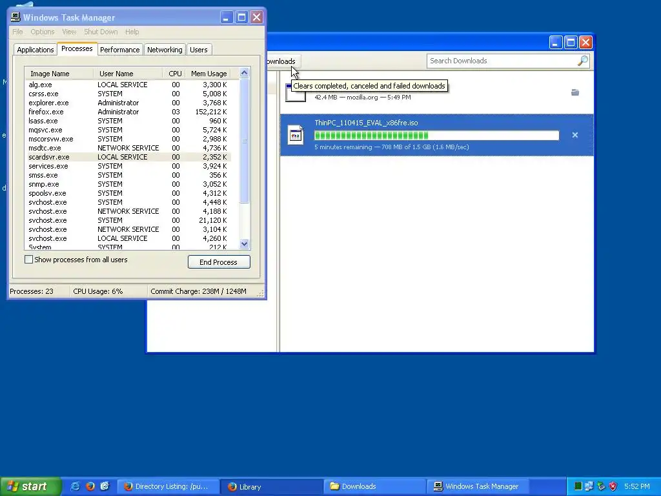The height and width of the screenshot is (496, 661).
Task: Open the File menu in Task Manager
Action: tap(17, 32)
